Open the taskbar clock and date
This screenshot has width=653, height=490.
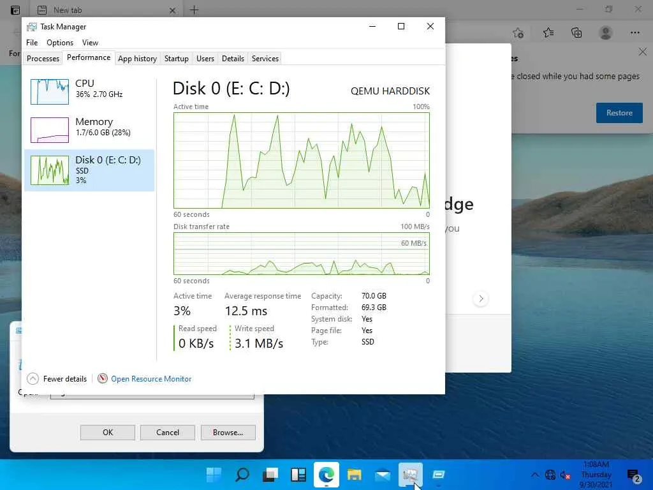596,475
